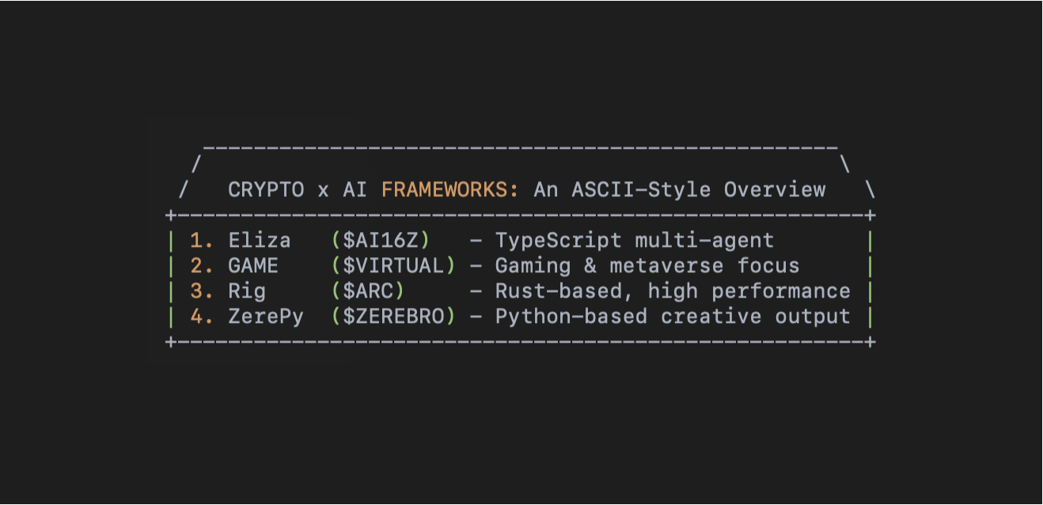Click the '($VIRTUAL)' ticker
The height and width of the screenshot is (505, 1043).
click(393, 266)
